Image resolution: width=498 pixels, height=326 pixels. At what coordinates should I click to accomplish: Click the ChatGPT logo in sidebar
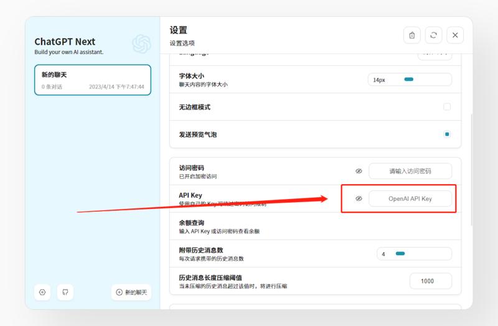point(141,44)
